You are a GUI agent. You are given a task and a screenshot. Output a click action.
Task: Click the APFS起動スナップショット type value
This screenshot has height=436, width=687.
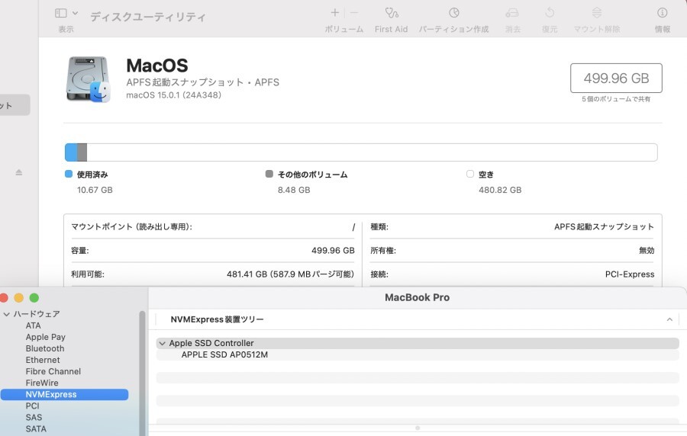click(604, 226)
